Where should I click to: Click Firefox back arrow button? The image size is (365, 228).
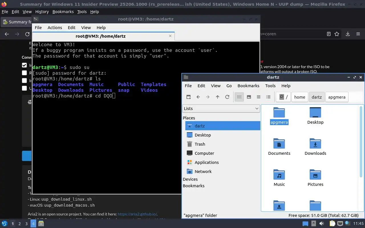coord(7,34)
